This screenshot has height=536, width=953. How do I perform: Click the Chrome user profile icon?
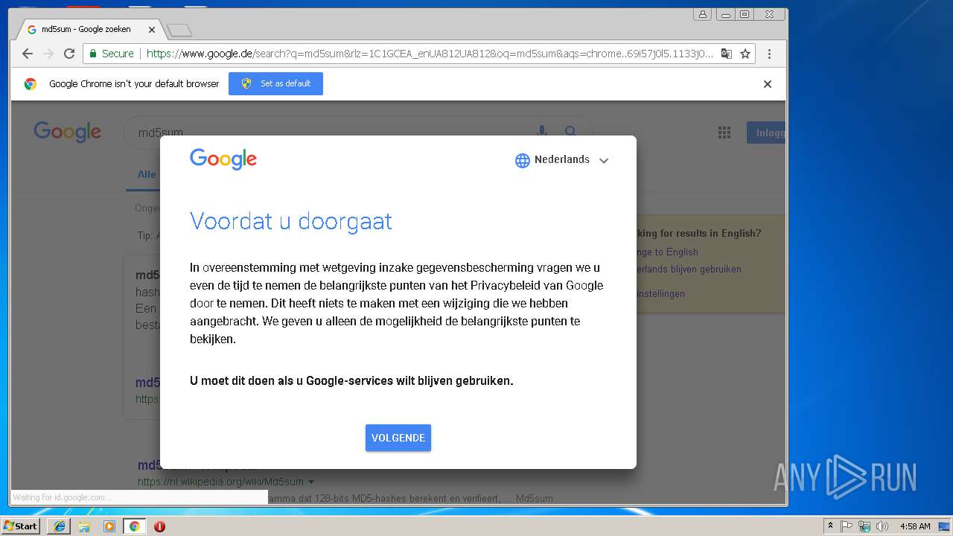[702, 14]
